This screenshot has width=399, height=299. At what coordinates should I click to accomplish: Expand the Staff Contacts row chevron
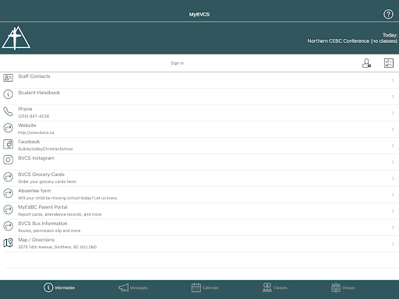pos(393,80)
